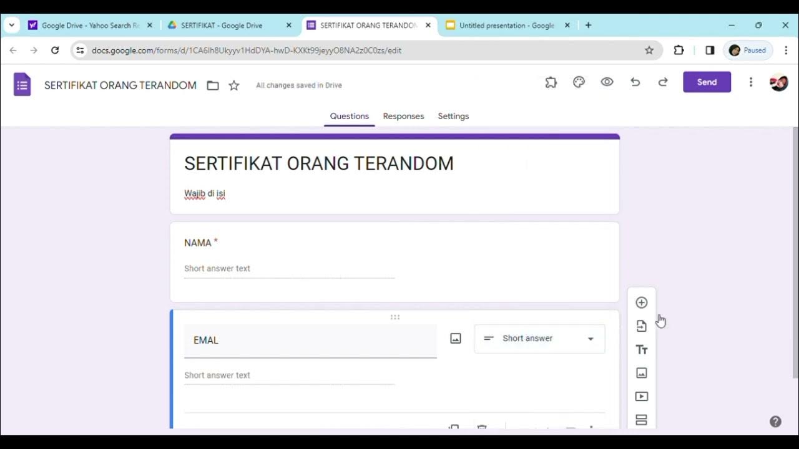Preview the form with eye icon
Image resolution: width=799 pixels, height=449 pixels.
(x=607, y=82)
